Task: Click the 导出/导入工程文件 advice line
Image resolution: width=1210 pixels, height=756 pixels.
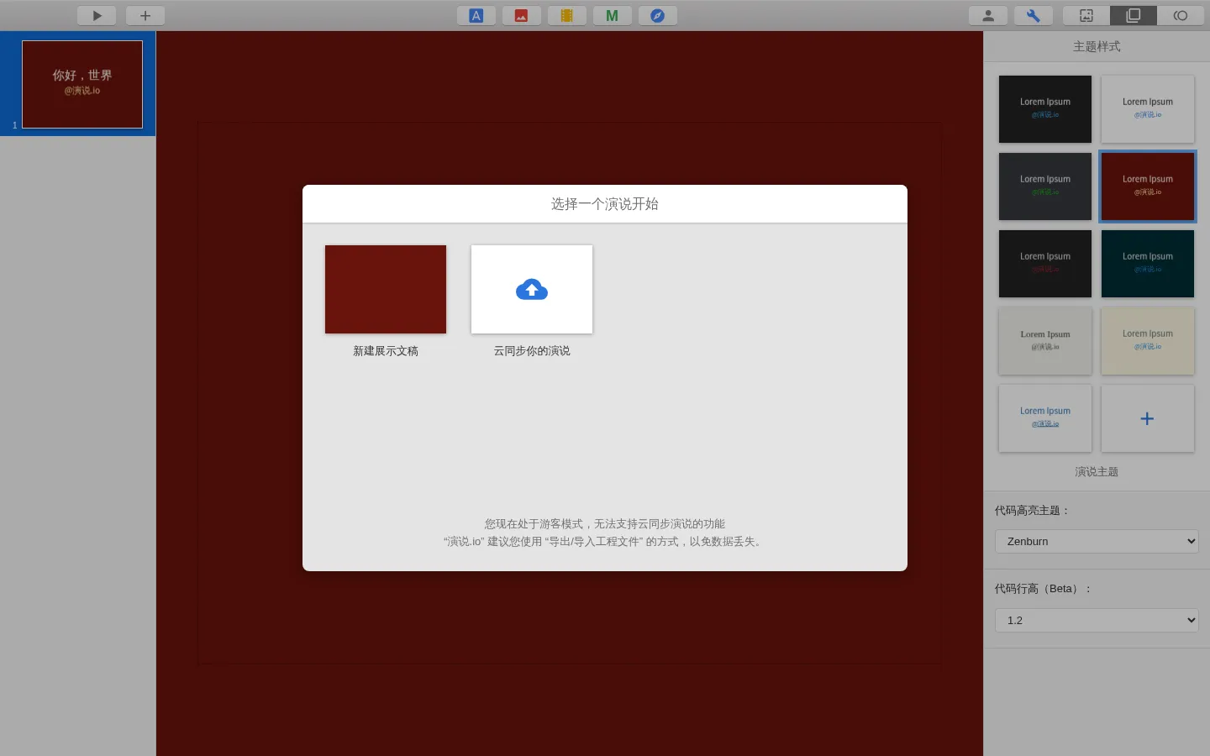Action: pos(605,542)
